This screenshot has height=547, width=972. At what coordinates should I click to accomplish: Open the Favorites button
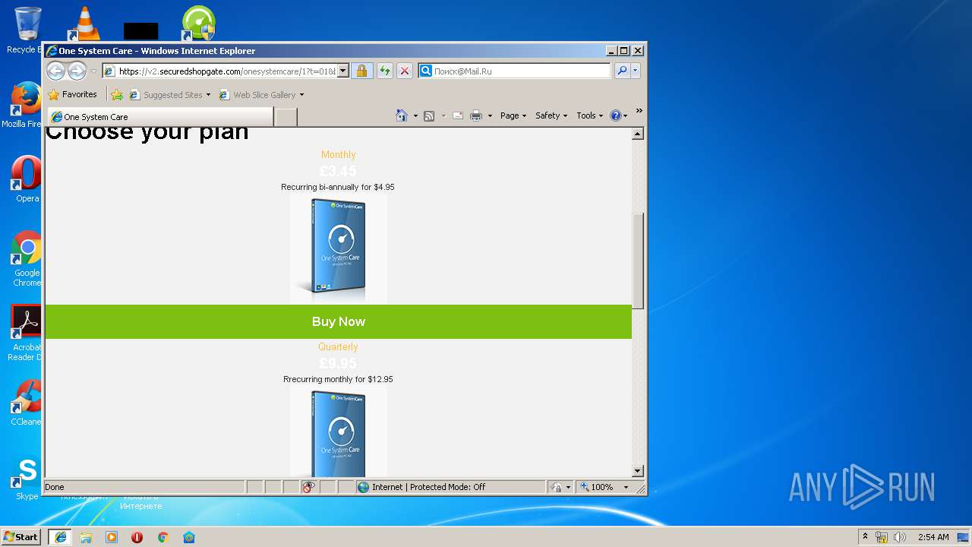[x=73, y=95]
